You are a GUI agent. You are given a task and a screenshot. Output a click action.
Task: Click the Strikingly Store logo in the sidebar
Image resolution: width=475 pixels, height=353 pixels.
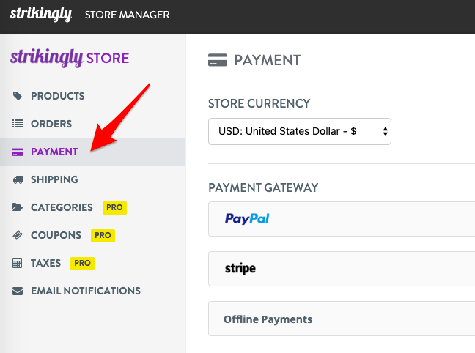70,58
